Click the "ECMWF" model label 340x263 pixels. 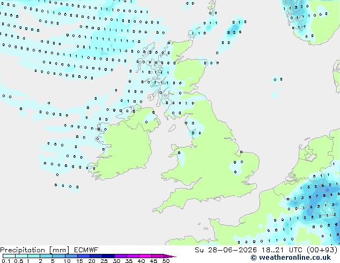(86, 250)
